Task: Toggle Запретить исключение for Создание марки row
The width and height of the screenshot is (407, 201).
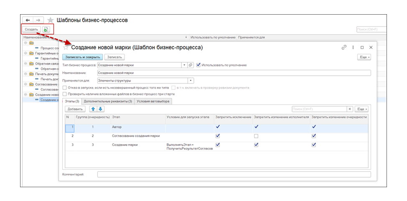Action: [218, 145]
